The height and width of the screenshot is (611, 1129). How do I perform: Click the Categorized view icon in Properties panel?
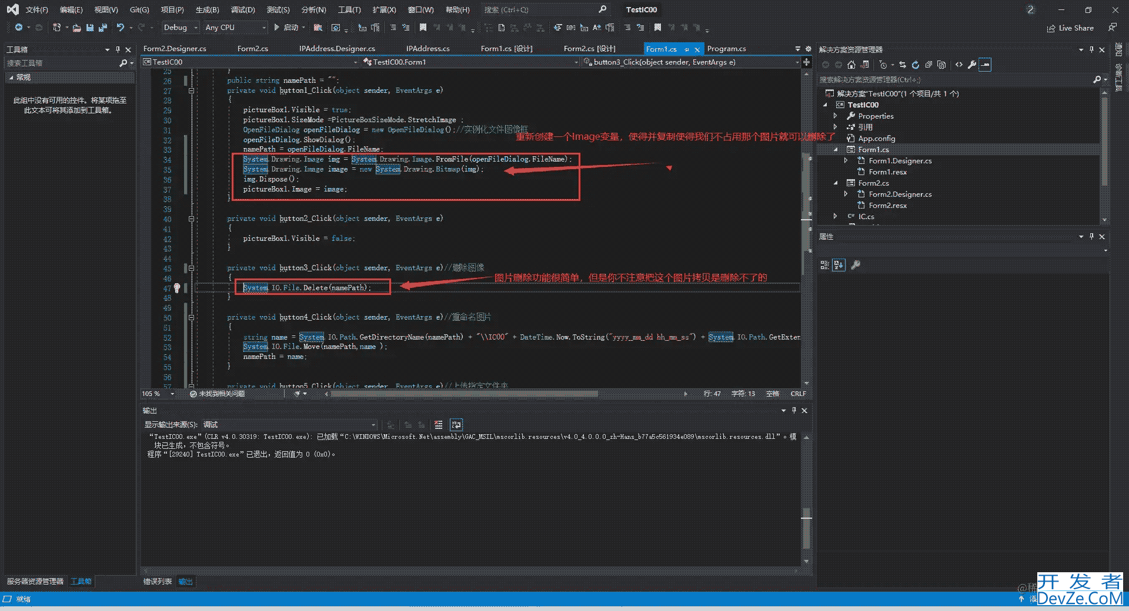(824, 266)
